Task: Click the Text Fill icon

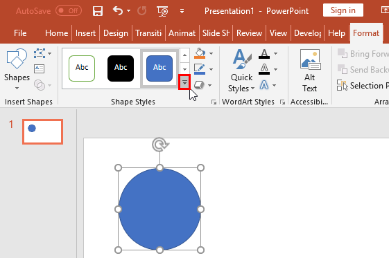Action: pos(264,54)
